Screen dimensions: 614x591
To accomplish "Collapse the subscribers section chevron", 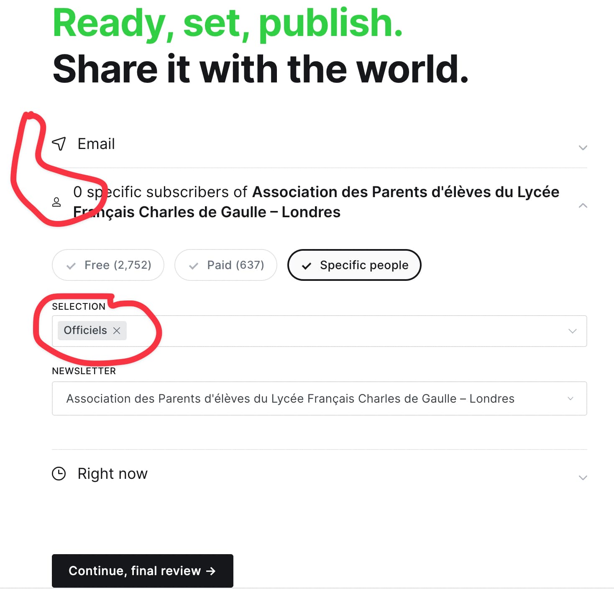I will (583, 206).
